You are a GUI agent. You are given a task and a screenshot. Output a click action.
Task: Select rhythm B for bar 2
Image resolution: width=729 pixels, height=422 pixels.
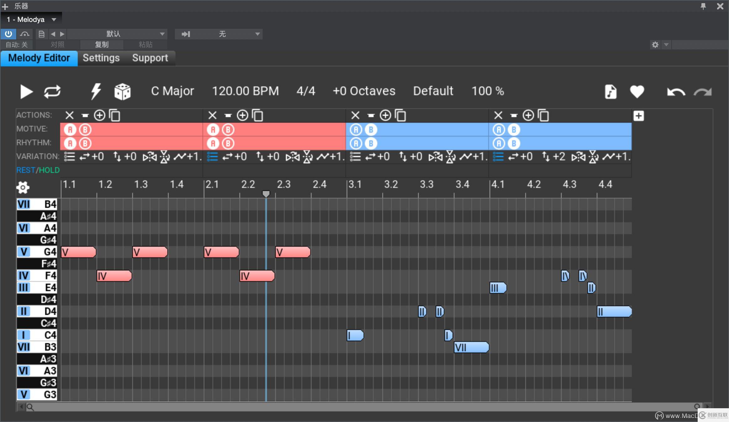[x=228, y=143]
